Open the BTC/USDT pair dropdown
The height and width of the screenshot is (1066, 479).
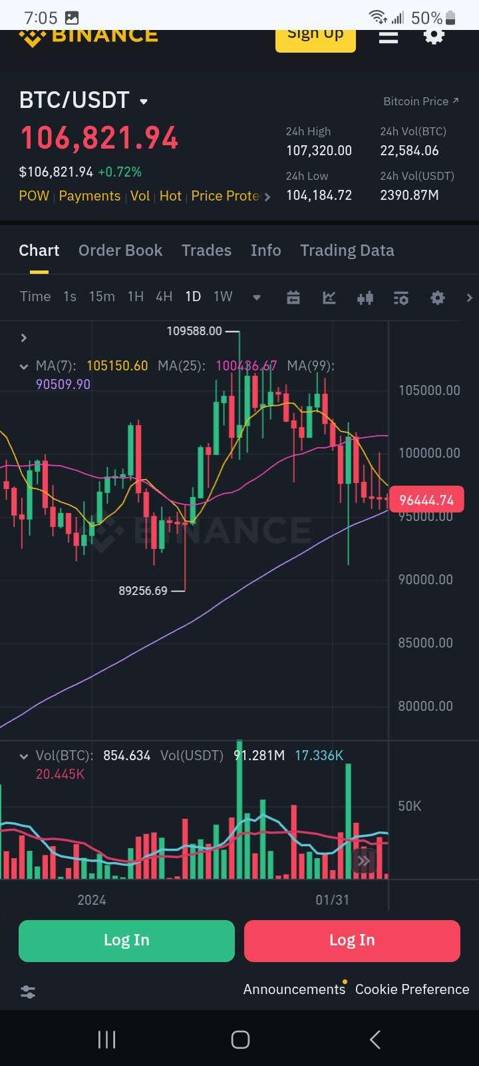coord(144,102)
